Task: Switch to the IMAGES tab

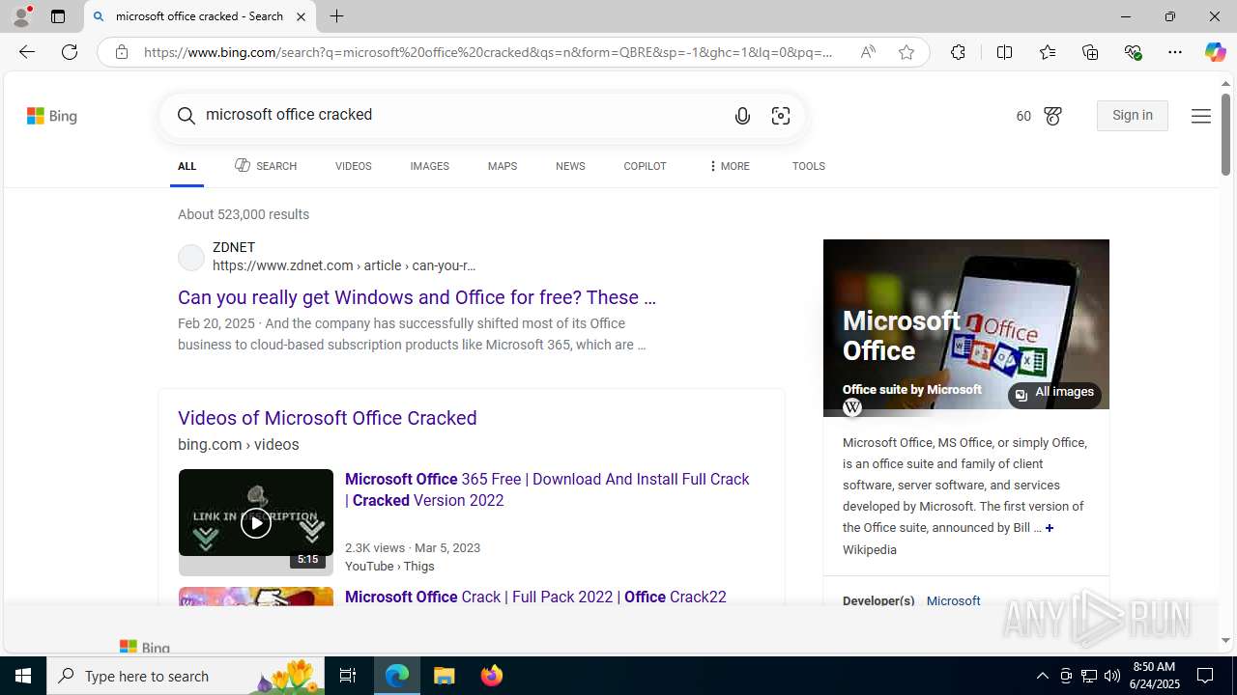Action: coord(429,166)
